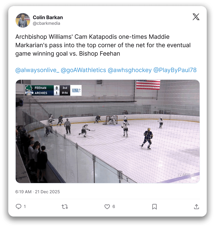Click the share upload icon

[196, 206]
